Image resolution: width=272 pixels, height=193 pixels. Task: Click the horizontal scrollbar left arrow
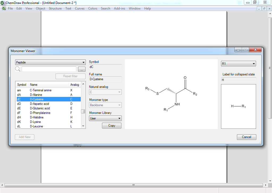point(2,185)
